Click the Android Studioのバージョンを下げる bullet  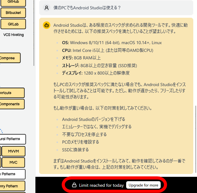click(x=94, y=119)
